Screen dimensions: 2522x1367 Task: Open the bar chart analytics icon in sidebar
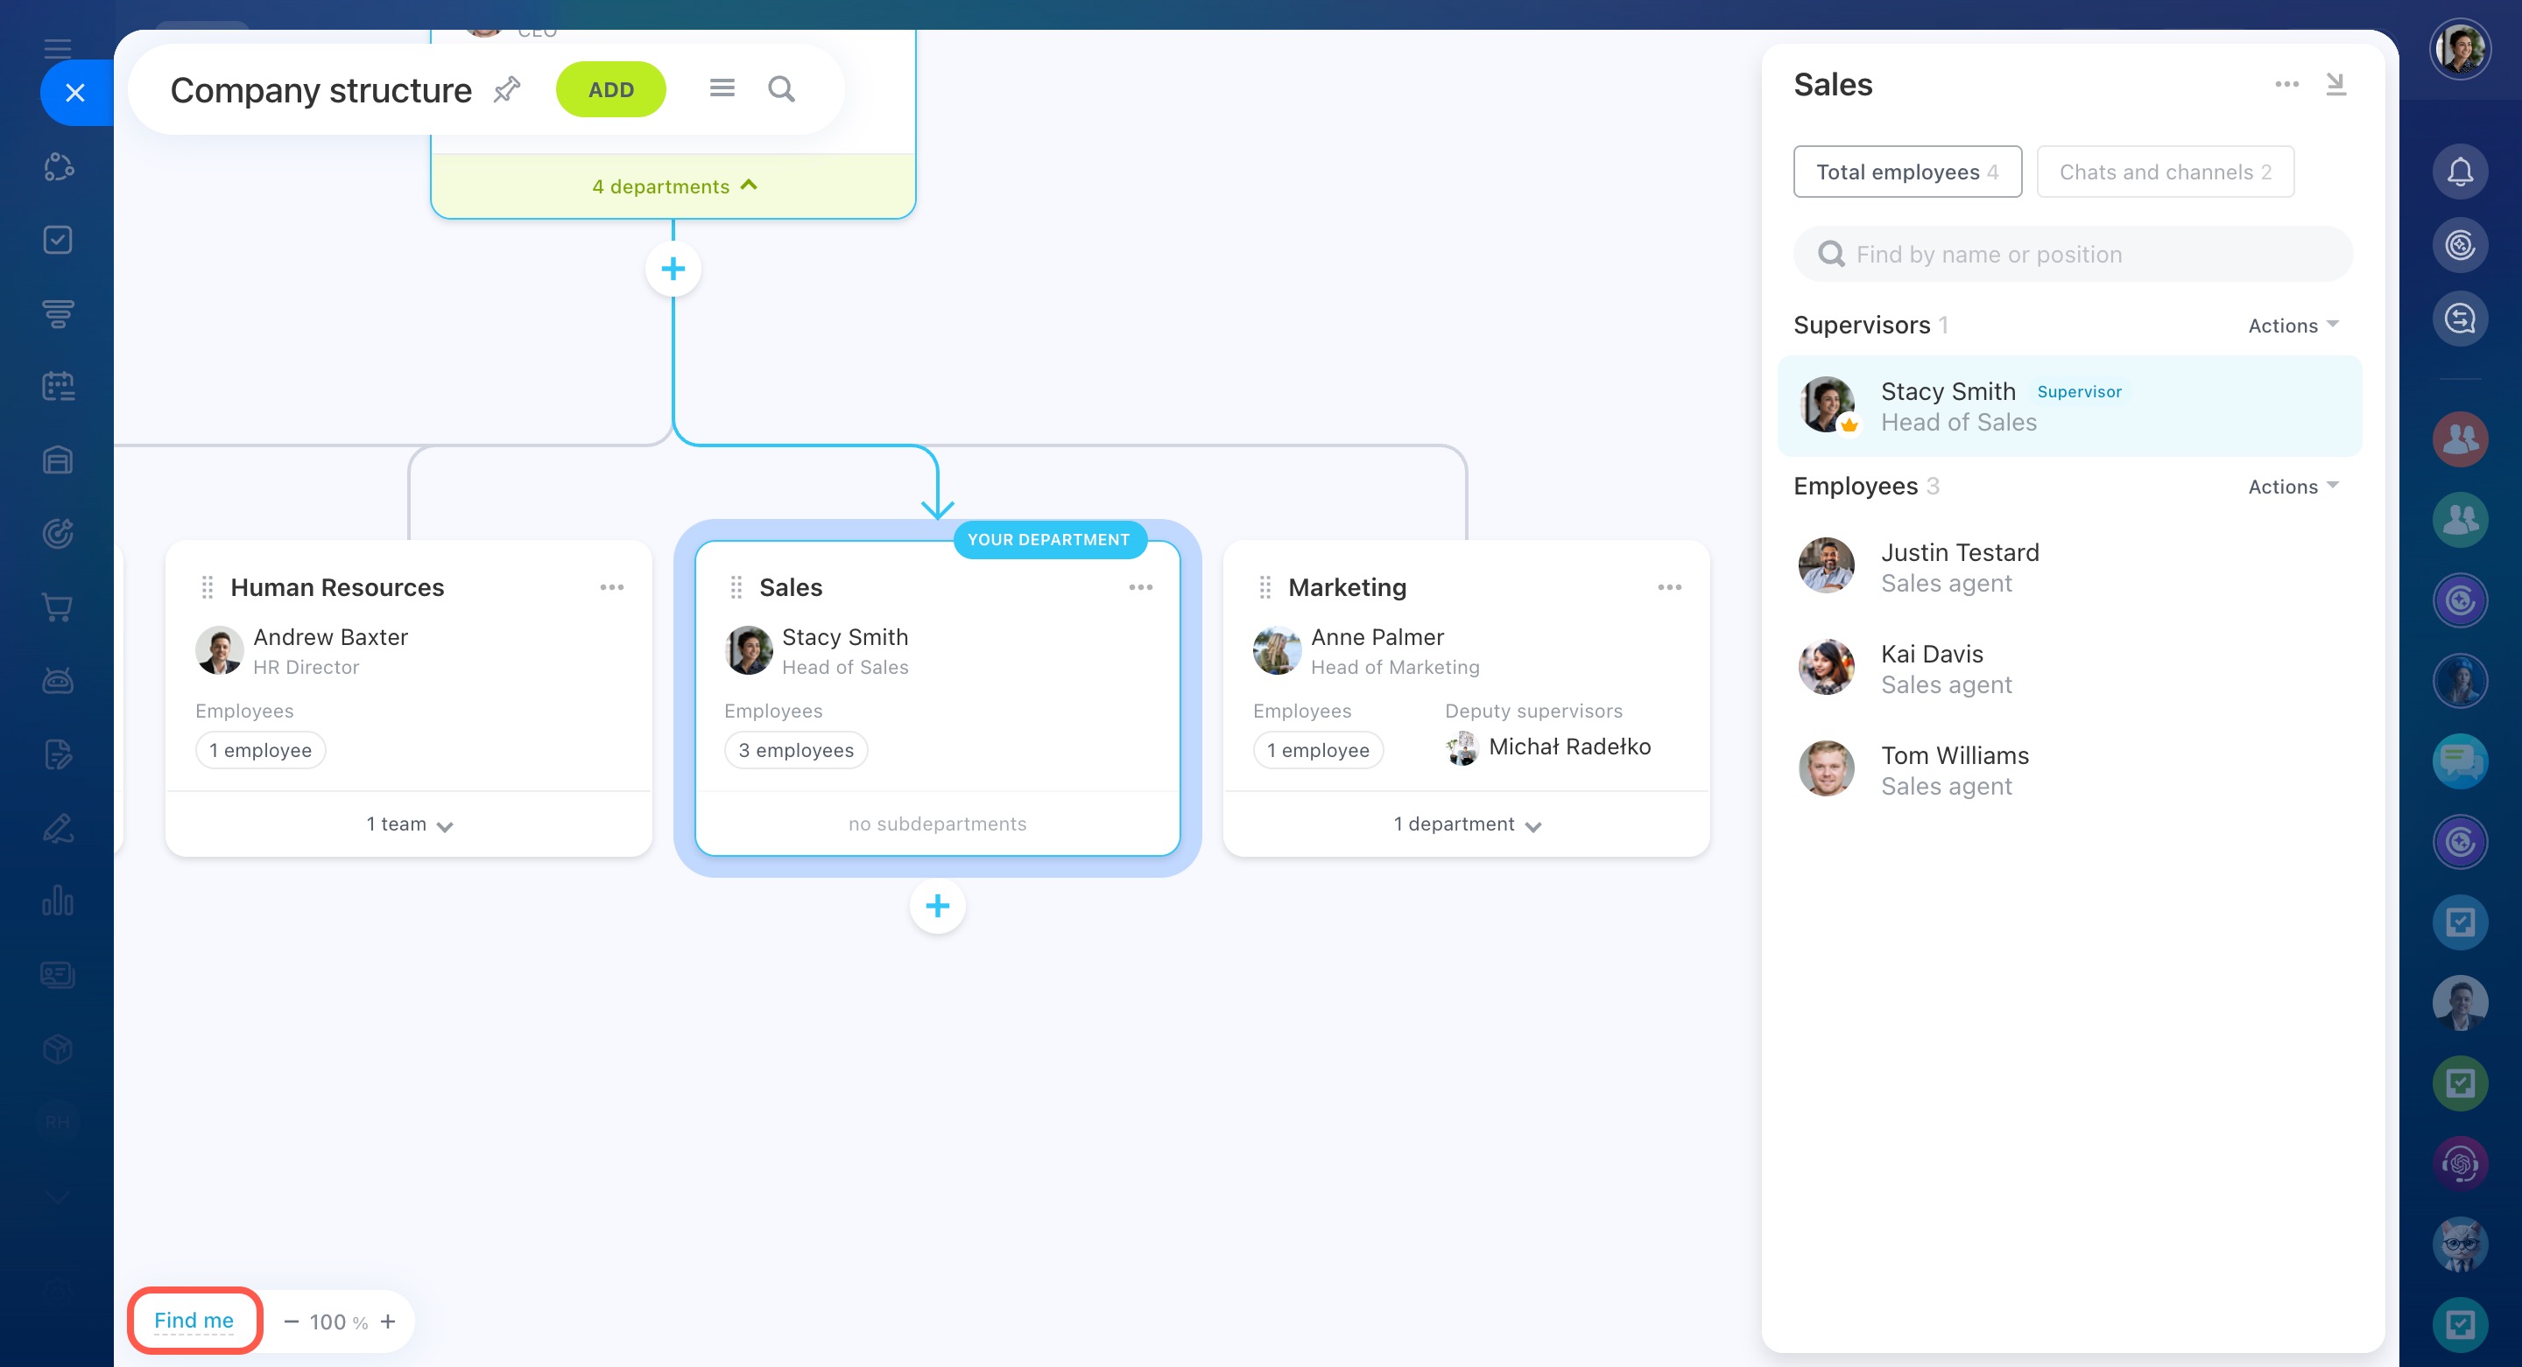58,901
